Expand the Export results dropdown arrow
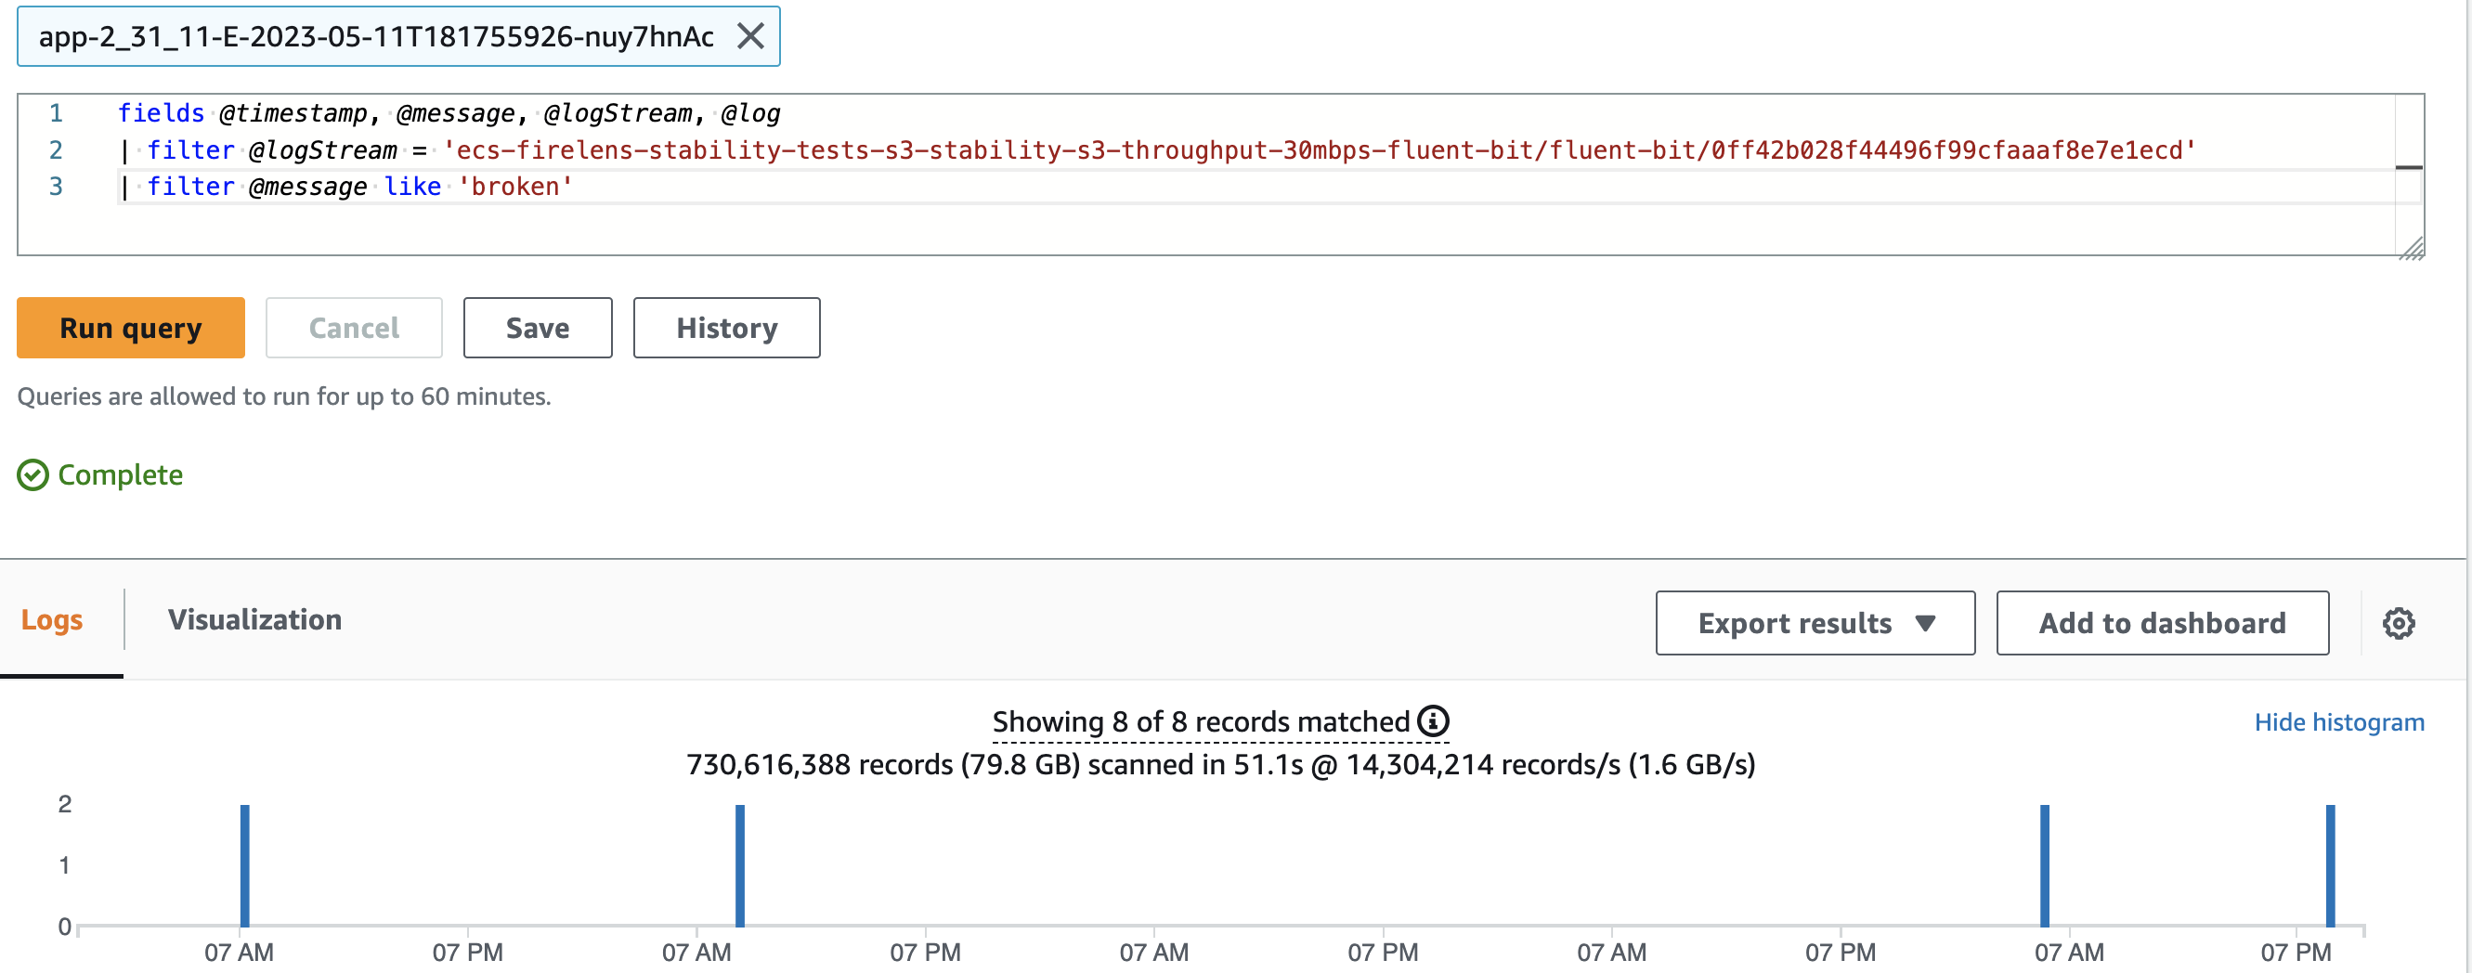 click(x=1924, y=623)
